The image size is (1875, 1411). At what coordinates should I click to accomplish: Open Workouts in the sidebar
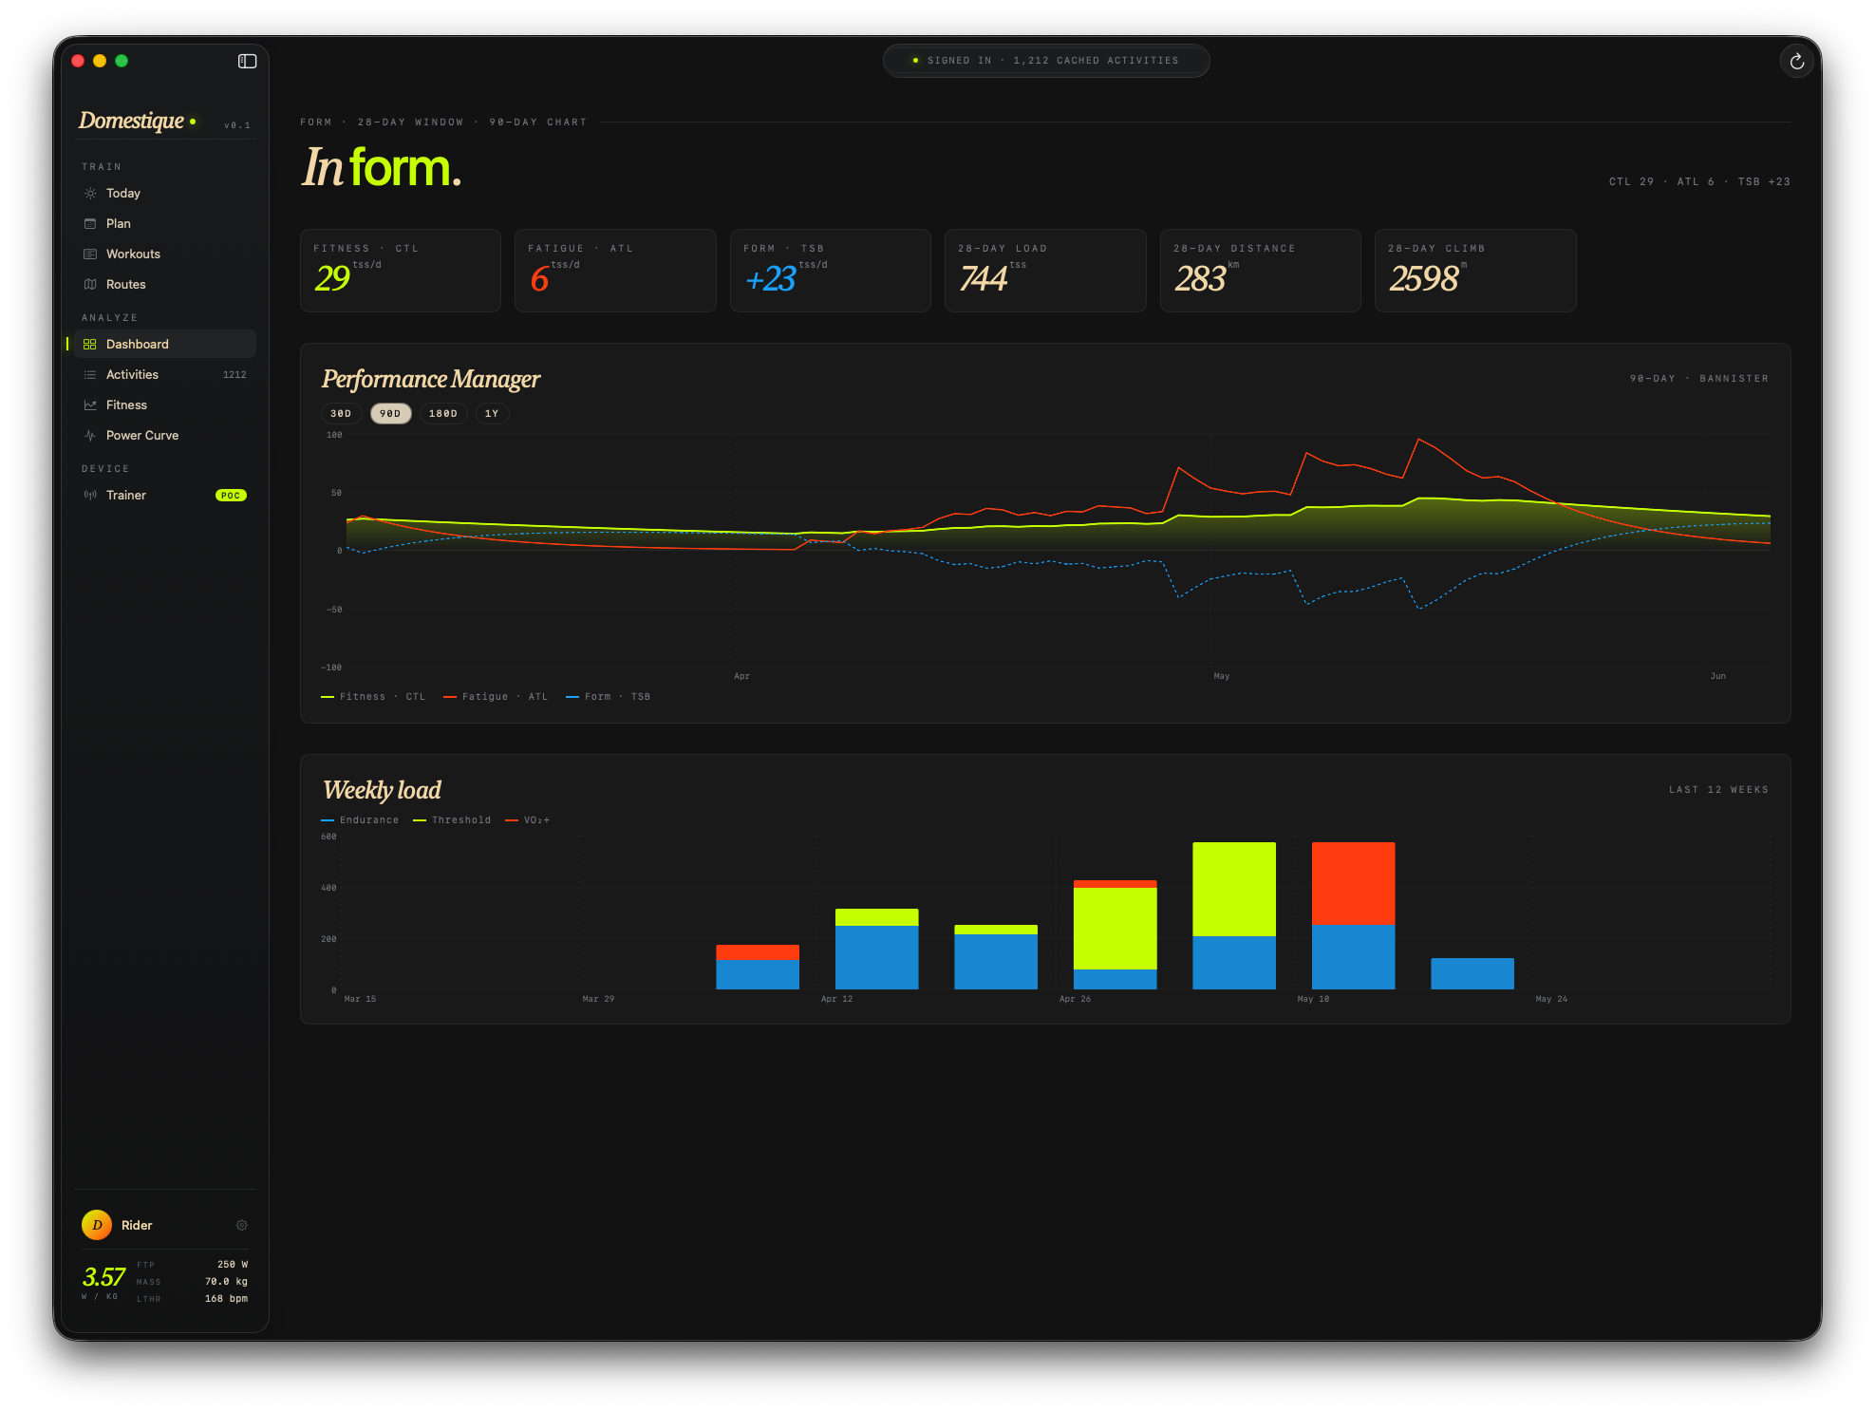(165, 254)
